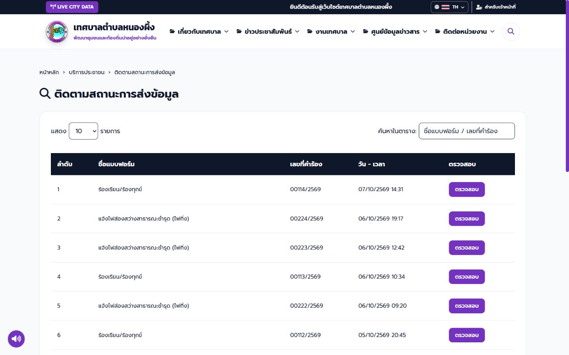This screenshot has height=355, width=569.
Task: Click the เทศบาลตำบลหนองผึ้ง site title
Action: pyautogui.click(x=114, y=27)
